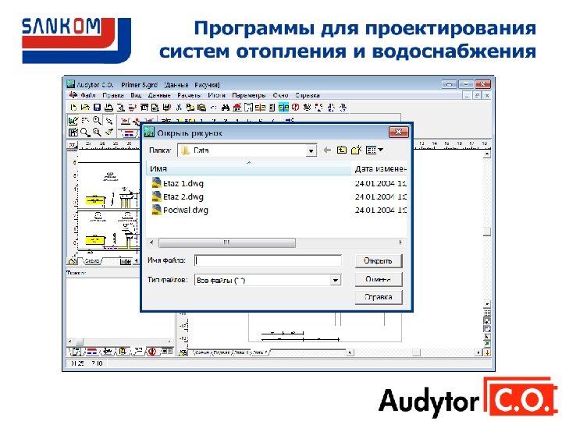Click the Справка button in dialog
Viewport: 562px width, 421px height.
379,297
